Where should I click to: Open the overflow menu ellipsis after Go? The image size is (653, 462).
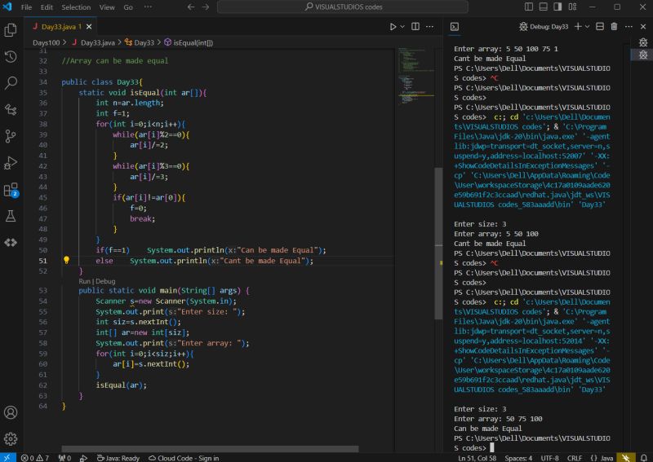(x=148, y=7)
